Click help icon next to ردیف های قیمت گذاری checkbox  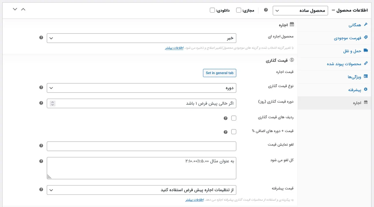225,118
